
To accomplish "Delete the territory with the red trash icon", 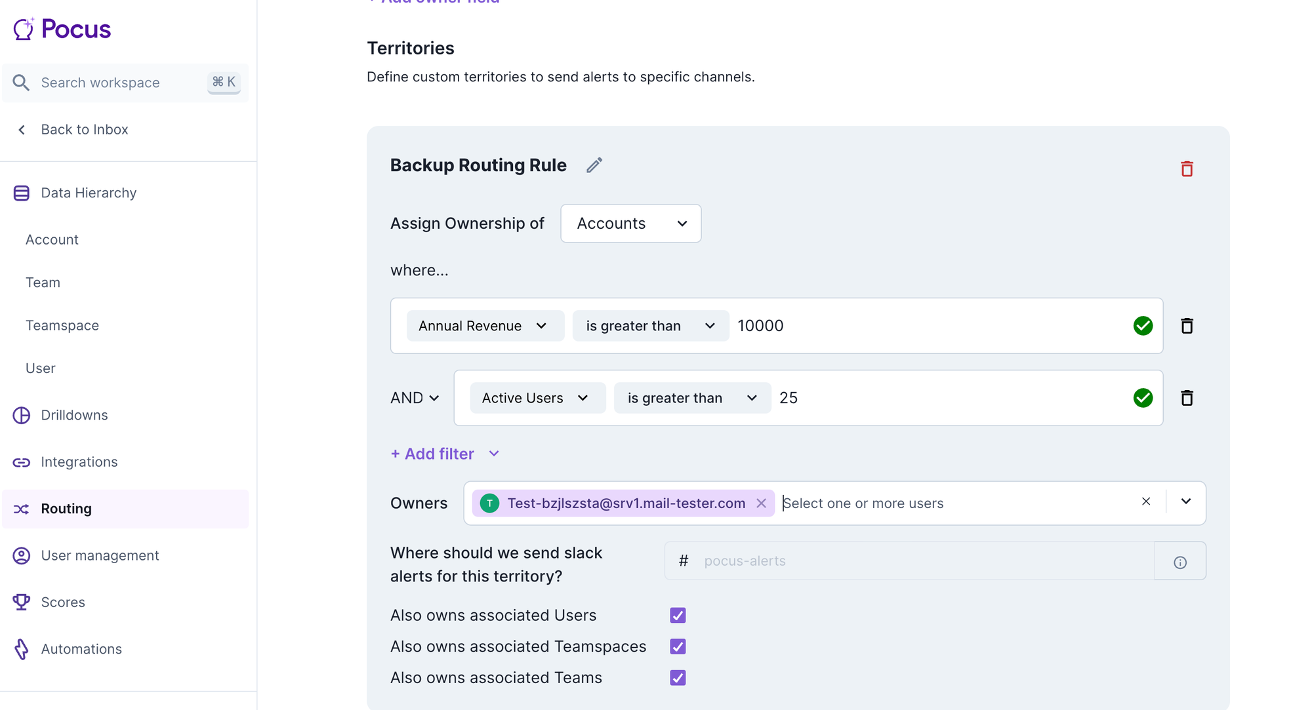I will pos(1186,169).
